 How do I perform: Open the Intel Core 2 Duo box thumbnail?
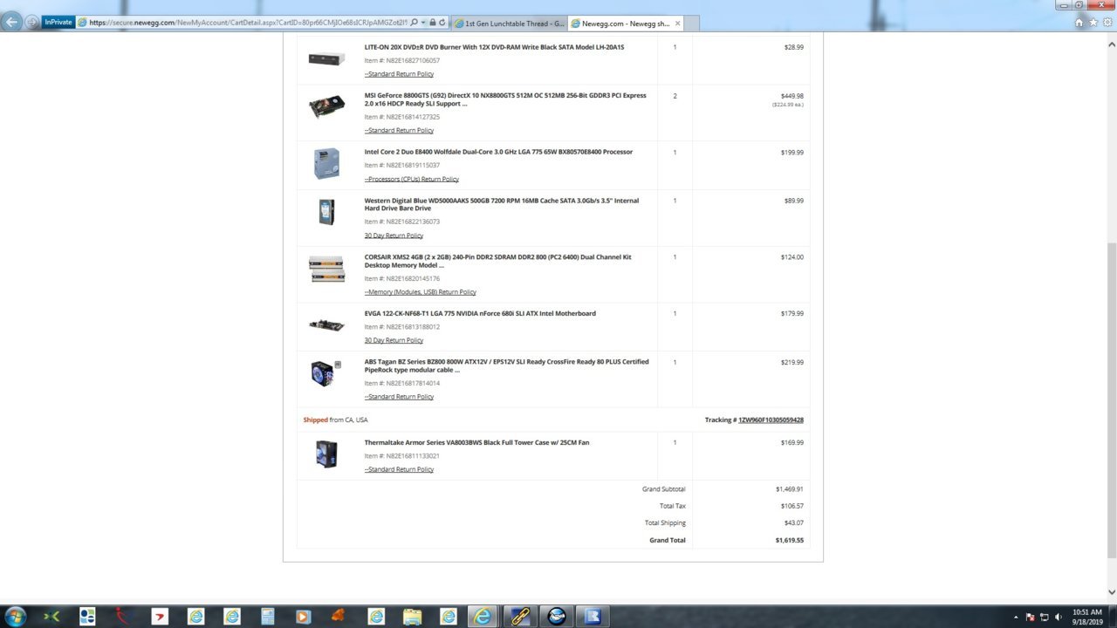[x=326, y=163]
